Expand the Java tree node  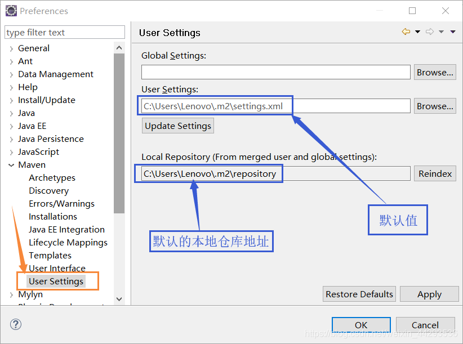[x=11, y=114]
